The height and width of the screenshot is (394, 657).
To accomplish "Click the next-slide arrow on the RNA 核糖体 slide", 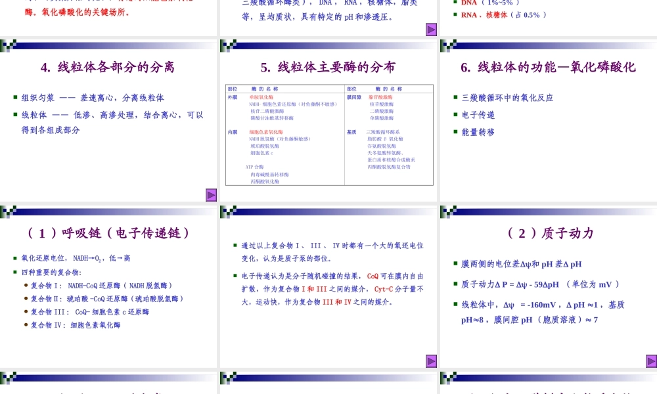I will (x=431, y=29).
